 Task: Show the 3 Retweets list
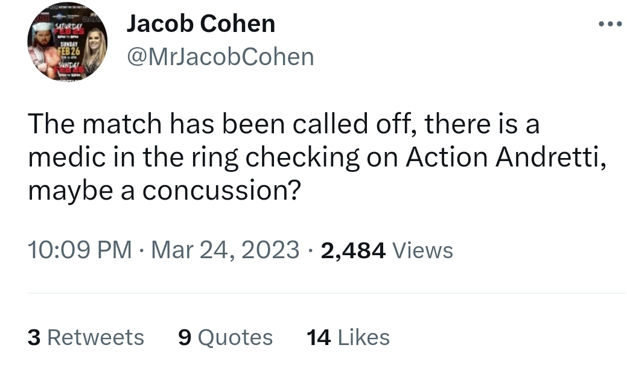point(86,337)
